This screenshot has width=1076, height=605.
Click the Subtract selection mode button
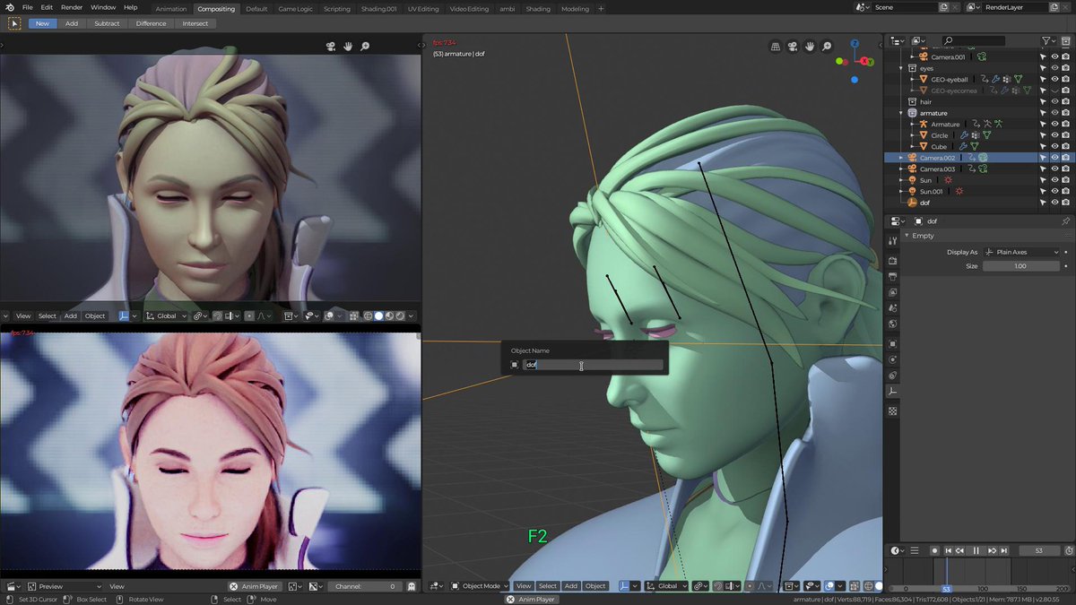tap(107, 23)
